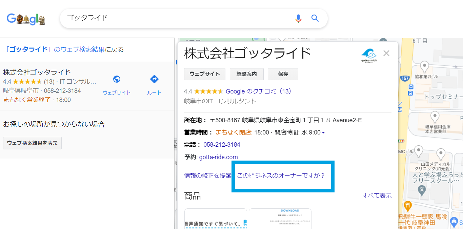Image resolution: width=463 pixels, height=229 pixels.
Task: Open the gotta-ride.com reservation link
Action: coord(219,157)
